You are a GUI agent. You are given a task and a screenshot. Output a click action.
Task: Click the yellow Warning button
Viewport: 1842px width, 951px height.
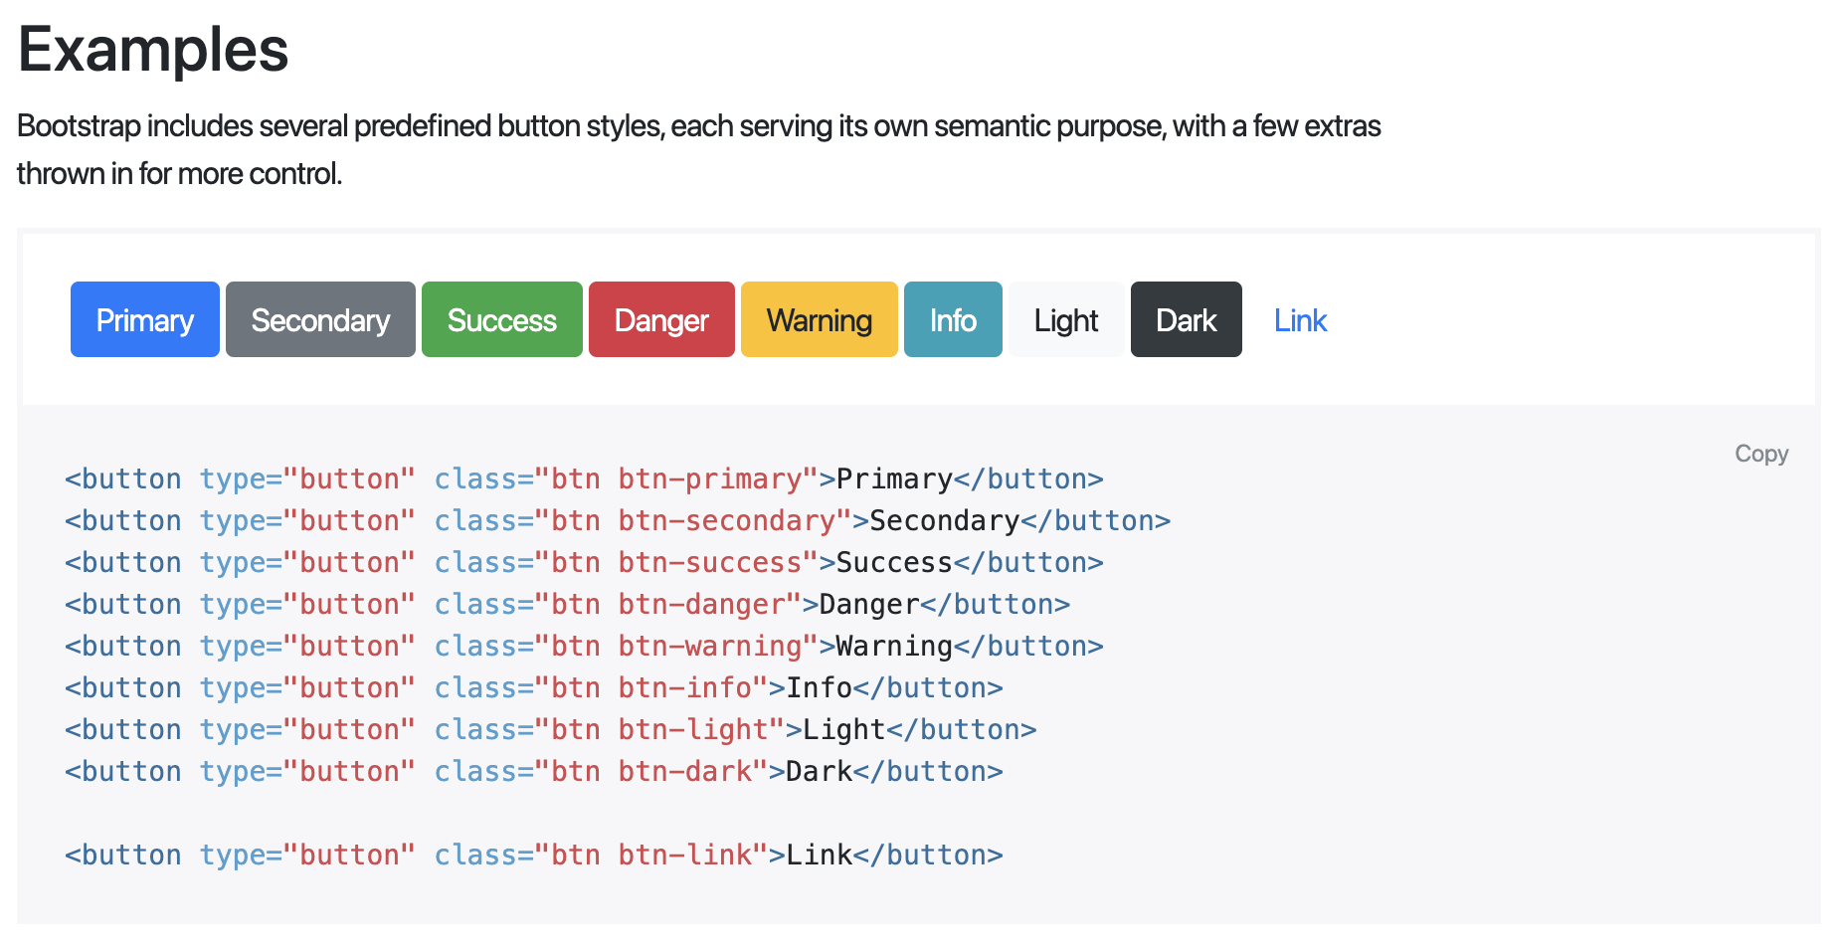click(819, 319)
